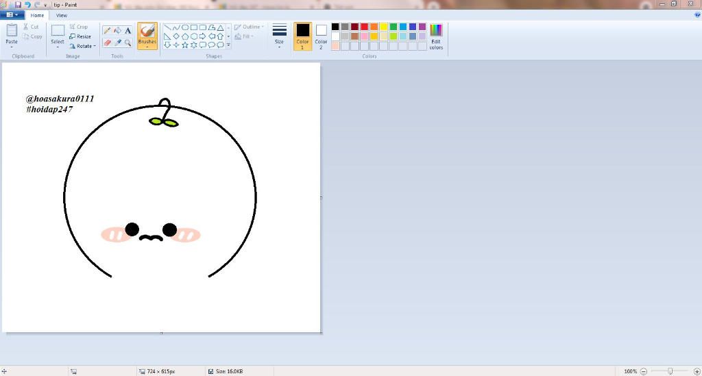Click the Select rectangle icon
This screenshot has width=702, height=376.
coord(58,30)
